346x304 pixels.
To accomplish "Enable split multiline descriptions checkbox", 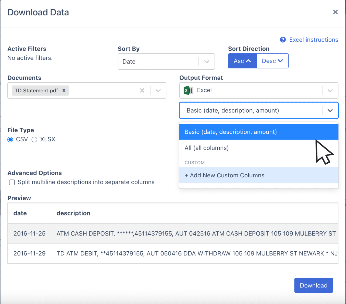I will coord(12,182).
